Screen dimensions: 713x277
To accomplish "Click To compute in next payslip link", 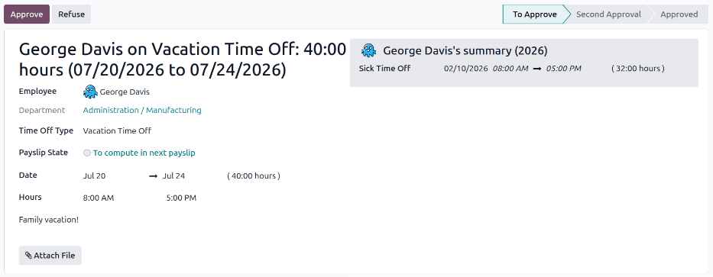I will (x=144, y=153).
